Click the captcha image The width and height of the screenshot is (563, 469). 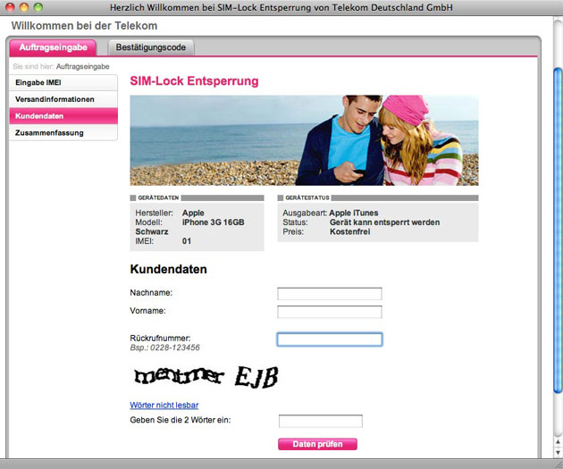pyautogui.click(x=206, y=377)
